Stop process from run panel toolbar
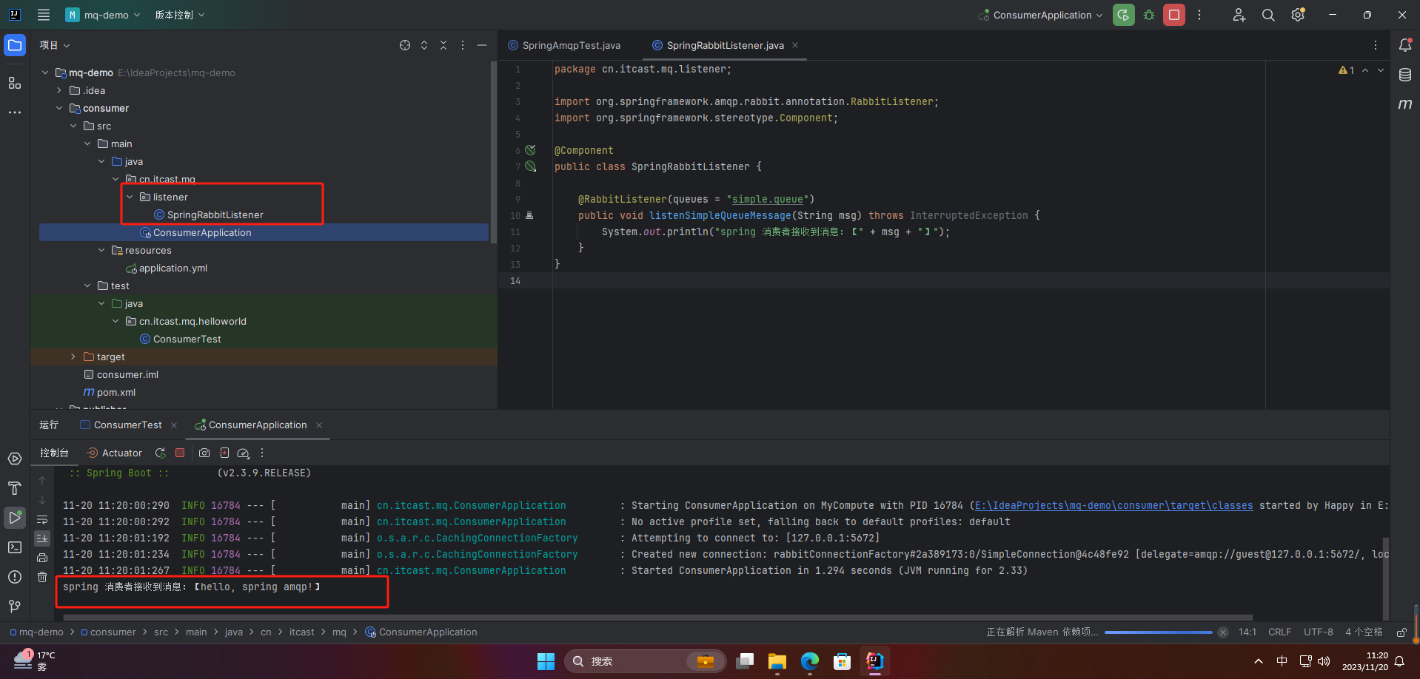 click(x=180, y=453)
